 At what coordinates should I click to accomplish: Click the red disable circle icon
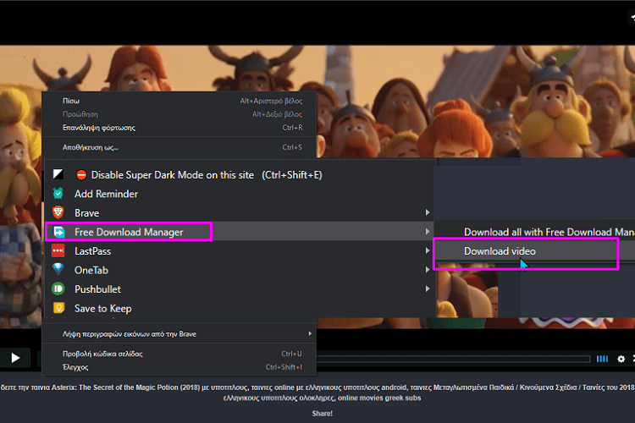point(81,175)
